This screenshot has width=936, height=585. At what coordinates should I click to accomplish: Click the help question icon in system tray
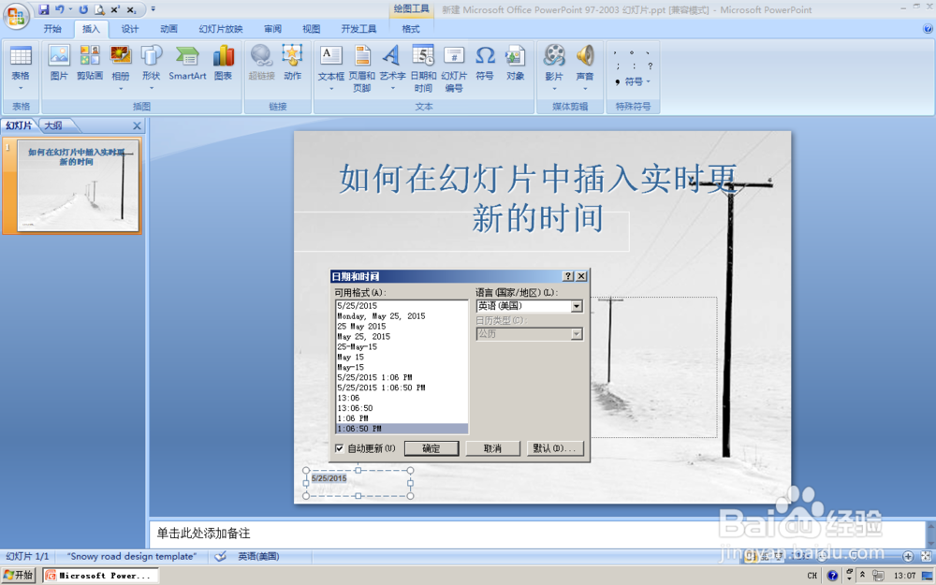click(832, 576)
